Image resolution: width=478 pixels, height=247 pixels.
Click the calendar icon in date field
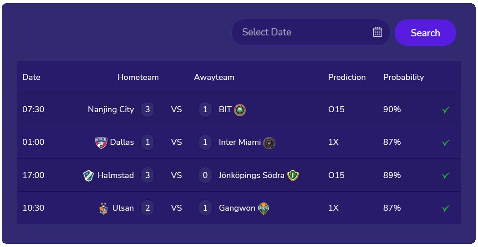click(377, 32)
